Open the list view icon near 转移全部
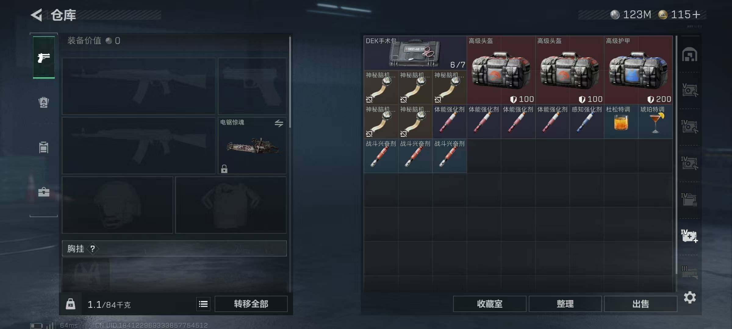This screenshot has width=732, height=329. click(203, 304)
